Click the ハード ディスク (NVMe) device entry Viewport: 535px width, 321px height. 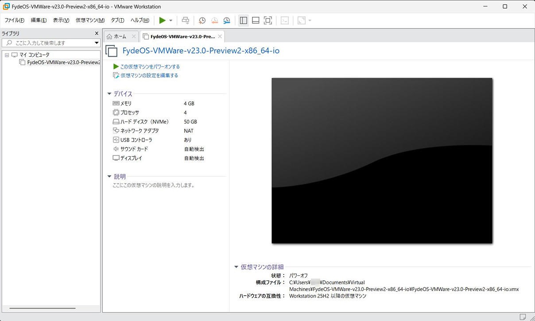[145, 122]
